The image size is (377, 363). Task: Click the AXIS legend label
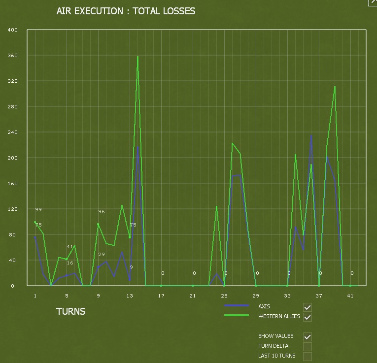[264, 306]
